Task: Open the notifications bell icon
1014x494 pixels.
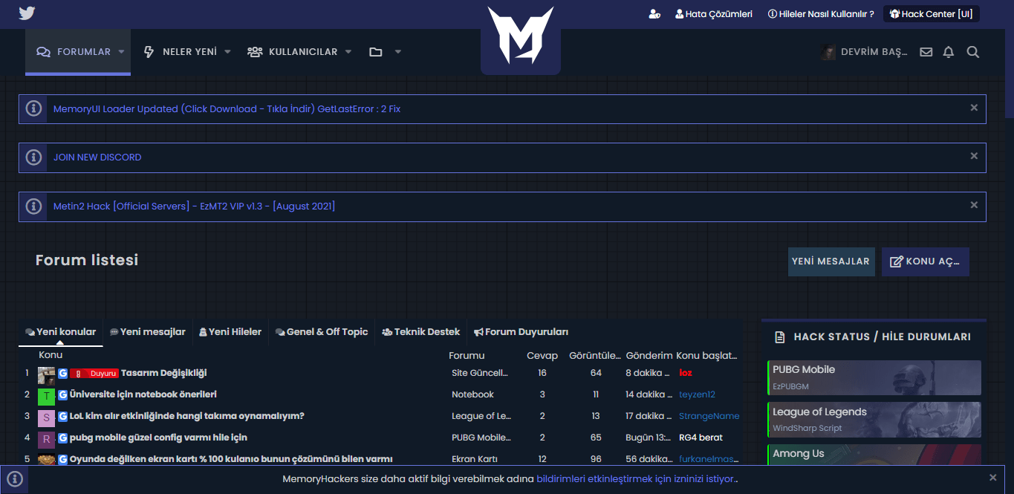Action: pyautogui.click(x=949, y=52)
